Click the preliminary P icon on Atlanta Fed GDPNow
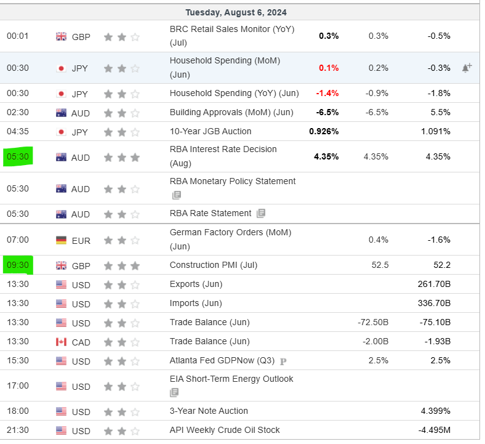The height and width of the screenshot is (444, 485). pos(283,361)
